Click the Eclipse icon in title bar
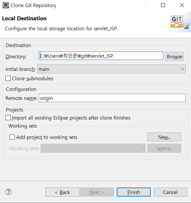 click(6, 5)
